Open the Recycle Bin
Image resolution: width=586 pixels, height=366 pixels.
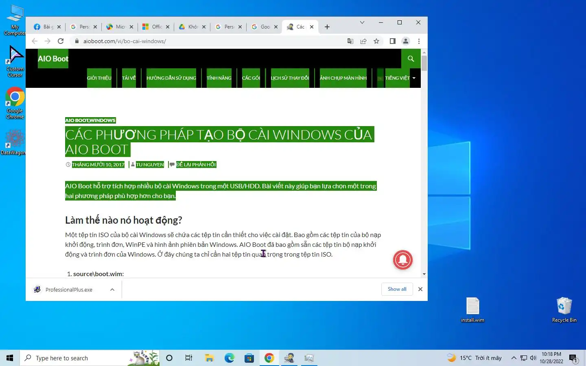[564, 310]
